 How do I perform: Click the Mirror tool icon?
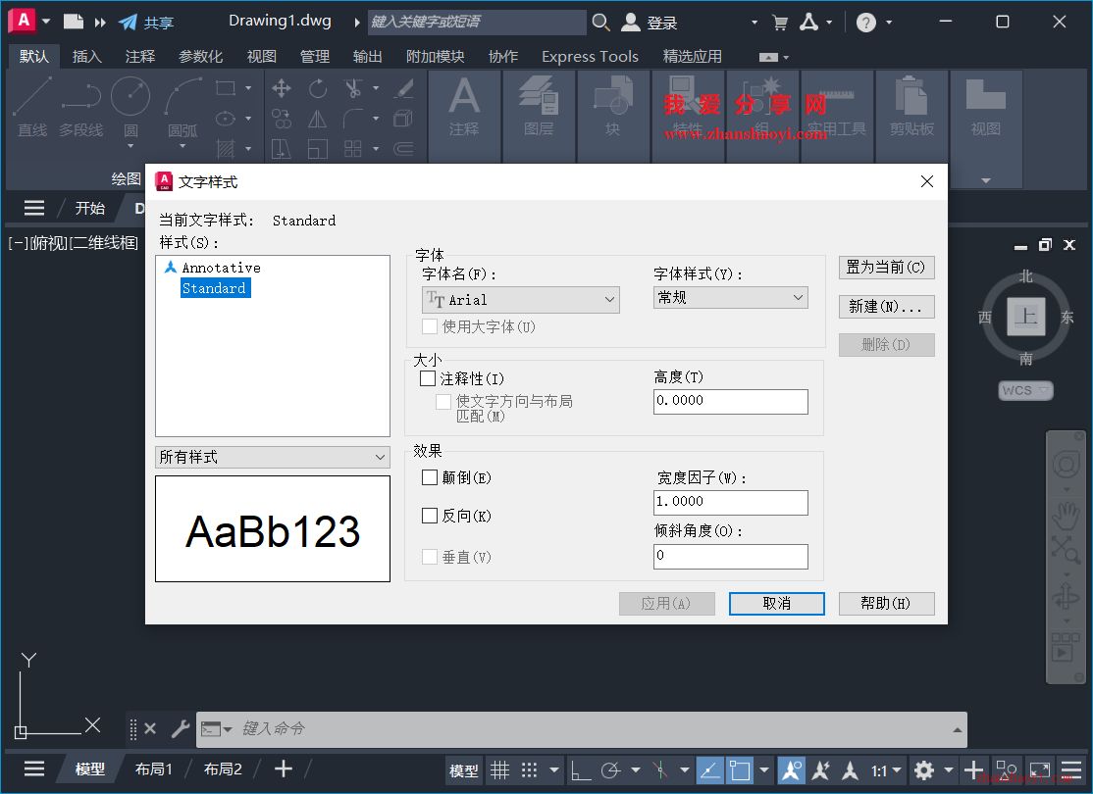(318, 120)
